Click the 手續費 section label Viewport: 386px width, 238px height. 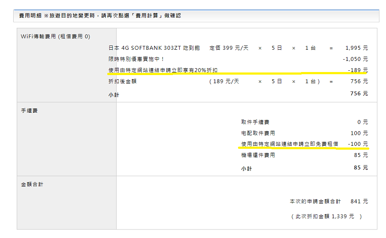(29, 111)
